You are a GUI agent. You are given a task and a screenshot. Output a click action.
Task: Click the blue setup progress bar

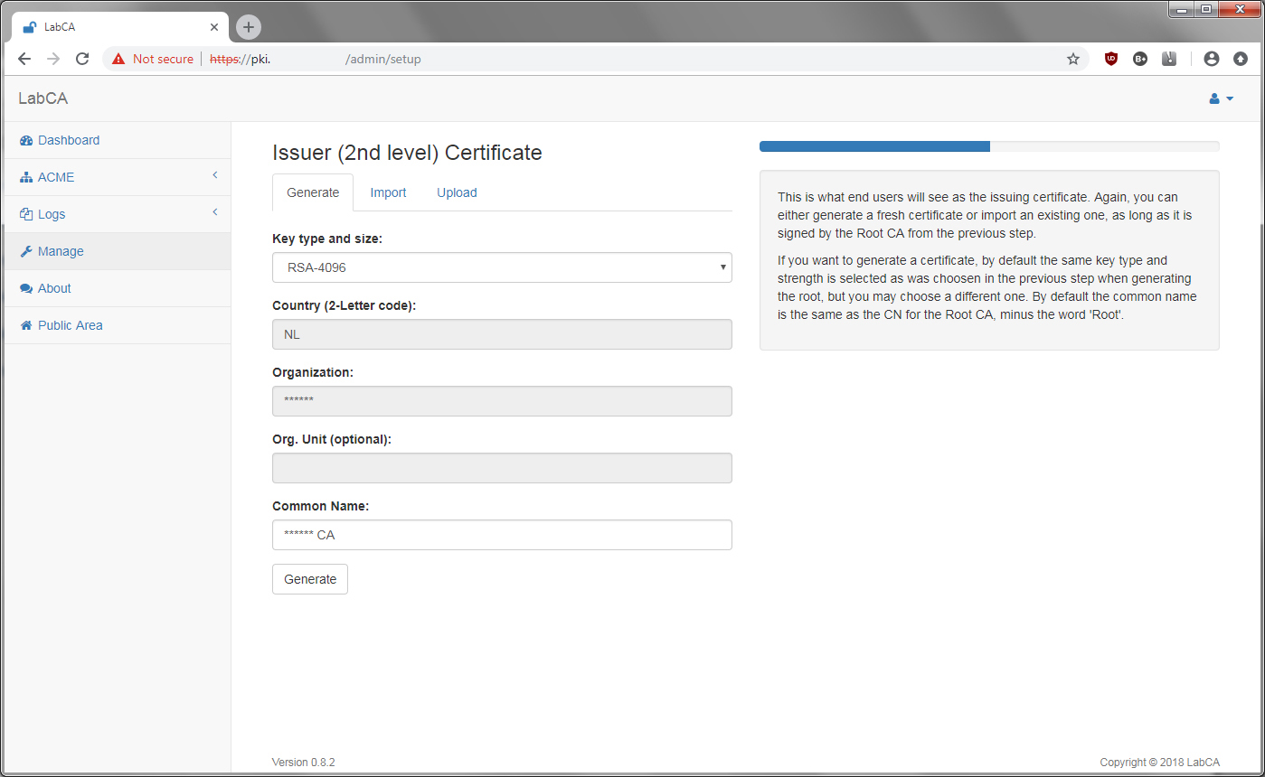click(x=874, y=145)
